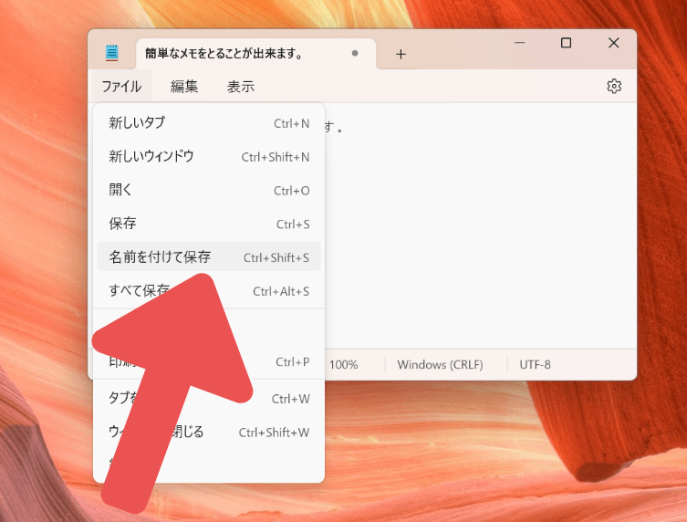Open the 表示 menu
687x522 pixels.
(241, 86)
